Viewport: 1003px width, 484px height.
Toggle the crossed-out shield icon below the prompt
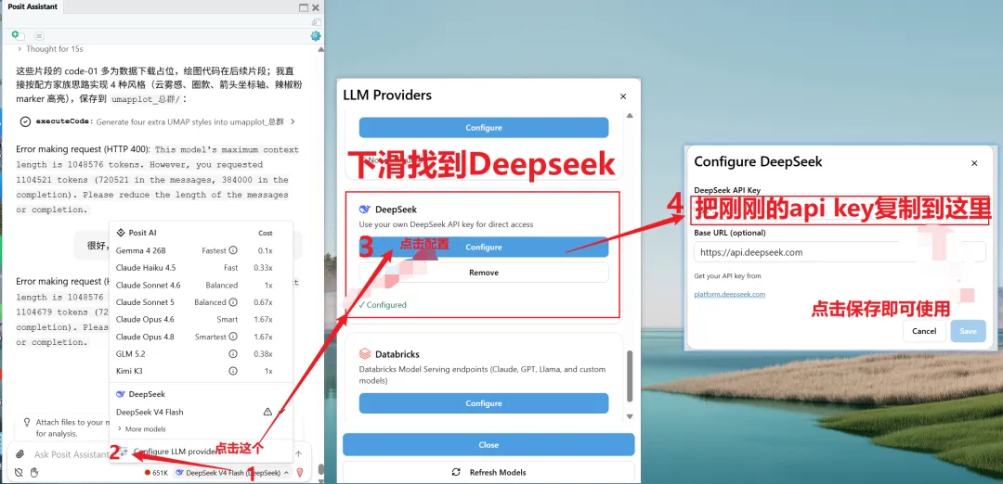[20, 473]
